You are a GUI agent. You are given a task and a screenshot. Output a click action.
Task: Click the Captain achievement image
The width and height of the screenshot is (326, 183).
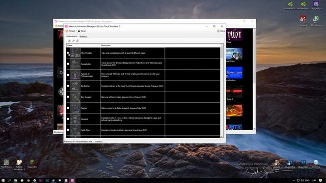pyautogui.click(x=75, y=108)
